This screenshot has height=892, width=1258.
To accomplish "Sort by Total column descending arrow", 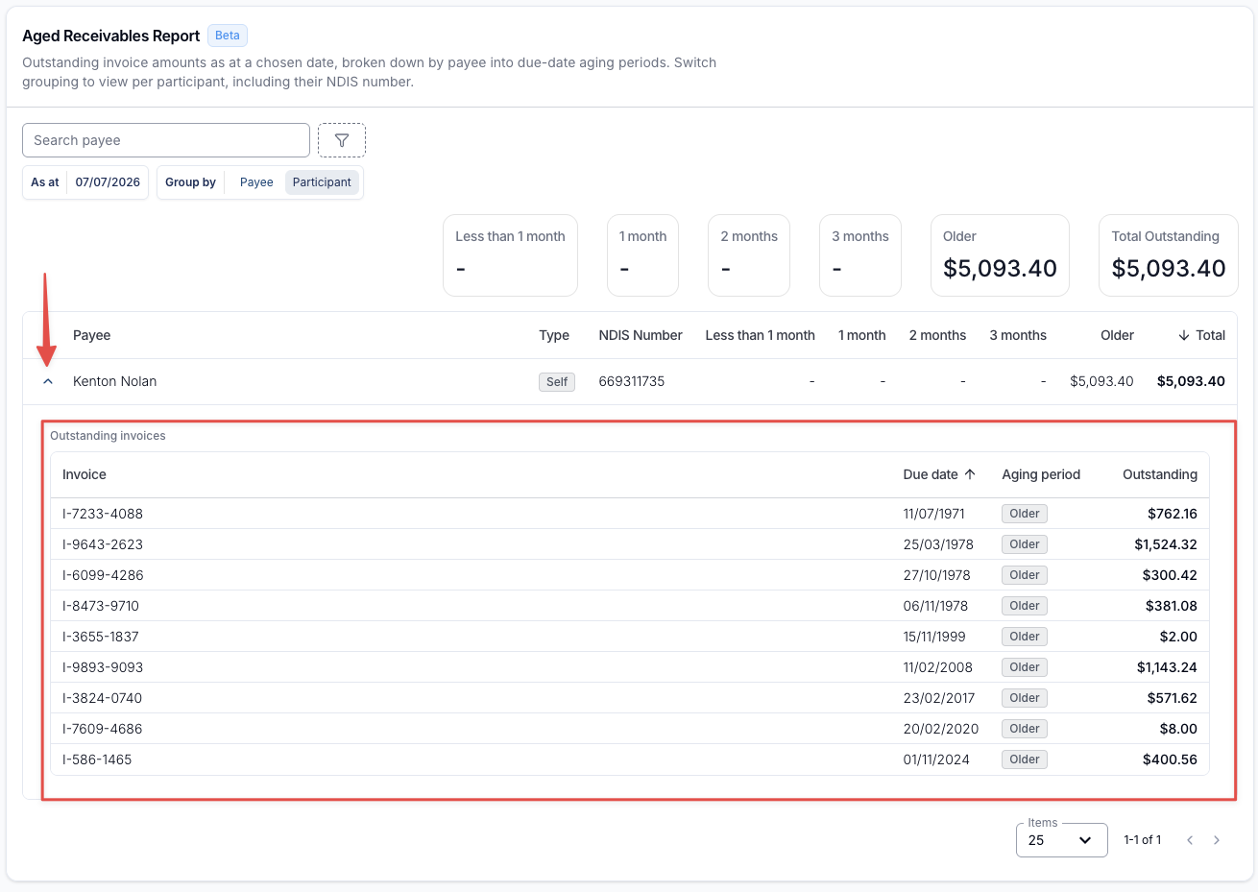I will pos(1184,335).
